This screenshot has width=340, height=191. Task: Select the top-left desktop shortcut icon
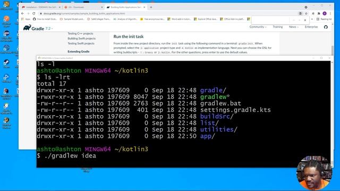tap(6, 5)
